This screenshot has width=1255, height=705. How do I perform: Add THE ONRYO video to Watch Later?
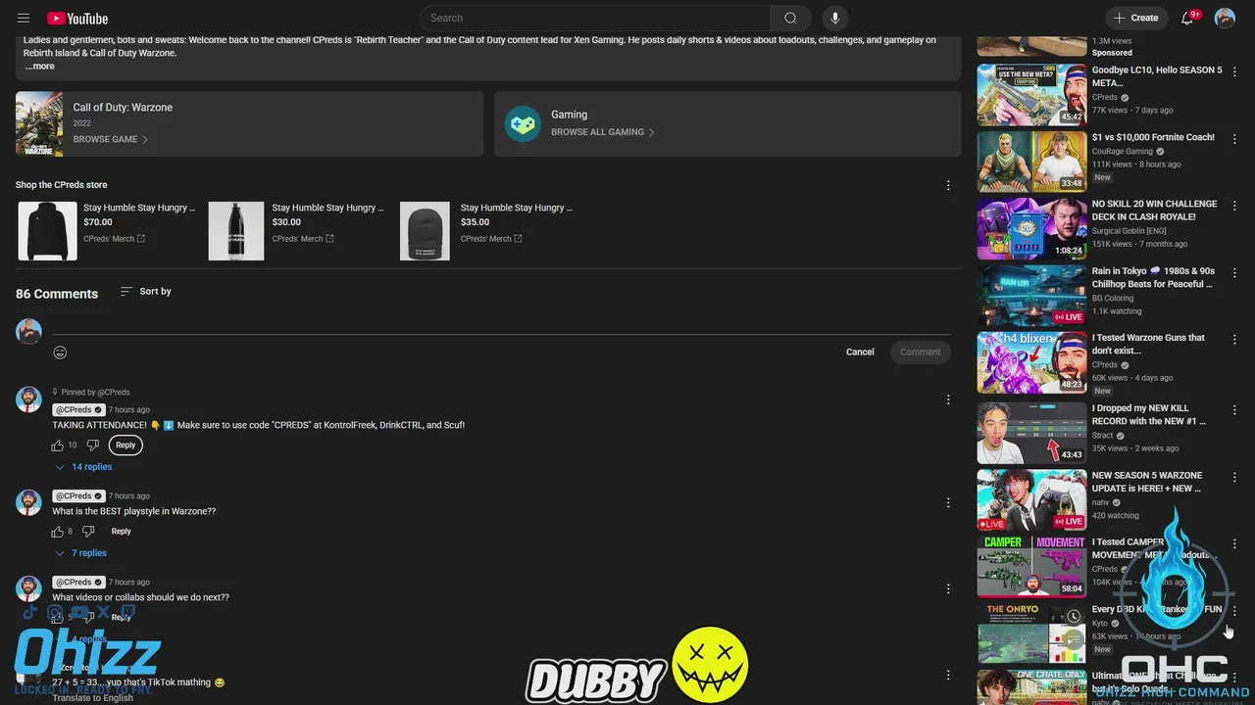click(1074, 617)
